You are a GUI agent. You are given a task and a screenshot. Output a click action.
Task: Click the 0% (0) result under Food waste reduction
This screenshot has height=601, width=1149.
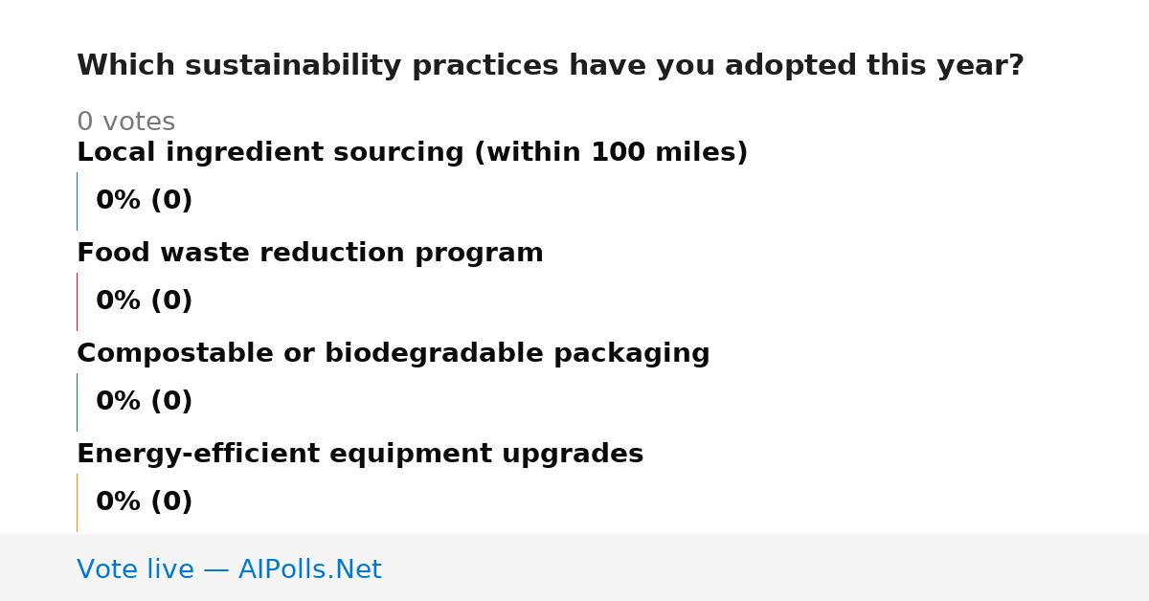(145, 300)
